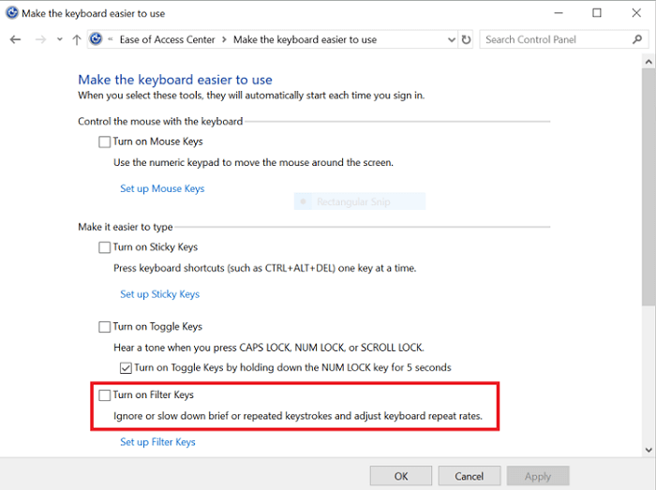Click the Refresh button in address bar
This screenshot has width=656, height=490.
(x=467, y=39)
